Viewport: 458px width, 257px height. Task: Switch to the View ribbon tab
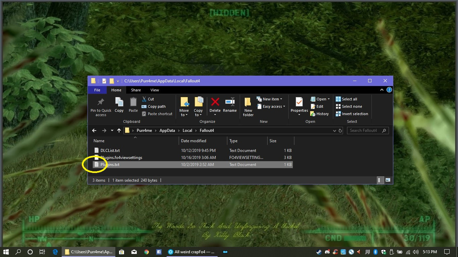(x=155, y=90)
